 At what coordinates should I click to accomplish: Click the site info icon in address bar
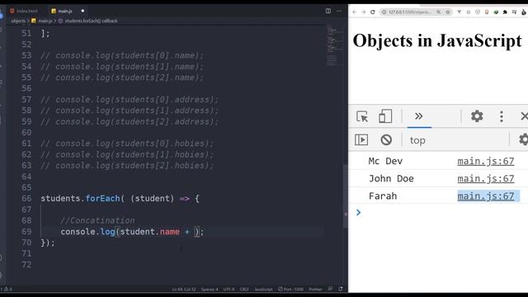point(384,12)
